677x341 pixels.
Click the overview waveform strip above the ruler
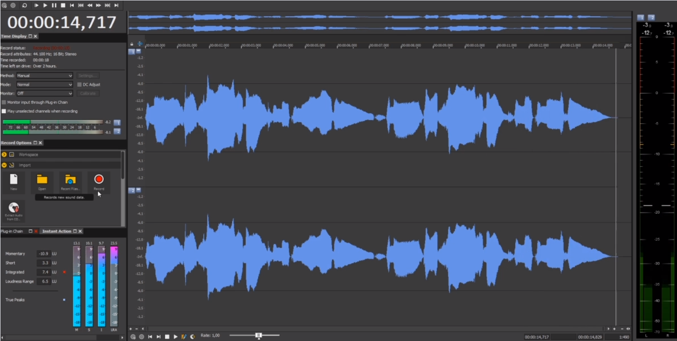(379, 23)
